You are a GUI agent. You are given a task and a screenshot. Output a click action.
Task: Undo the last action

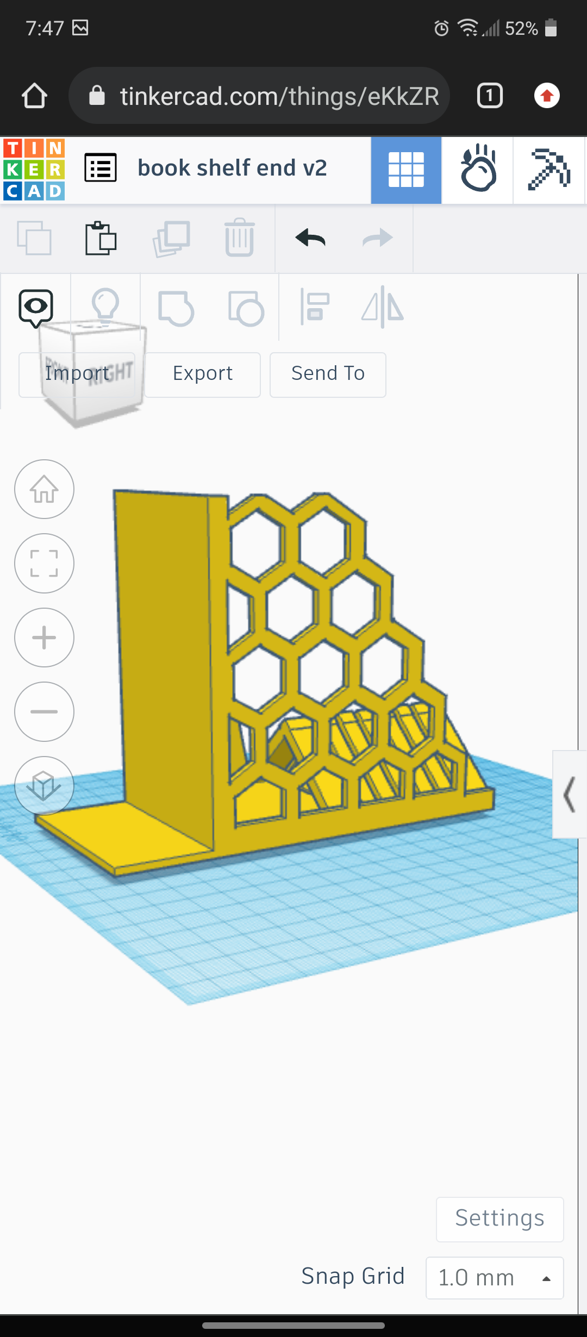(x=310, y=238)
